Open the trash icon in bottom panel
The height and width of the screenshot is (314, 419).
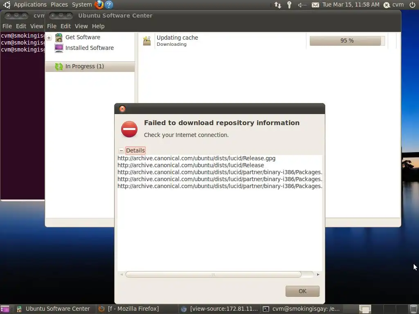(x=413, y=309)
